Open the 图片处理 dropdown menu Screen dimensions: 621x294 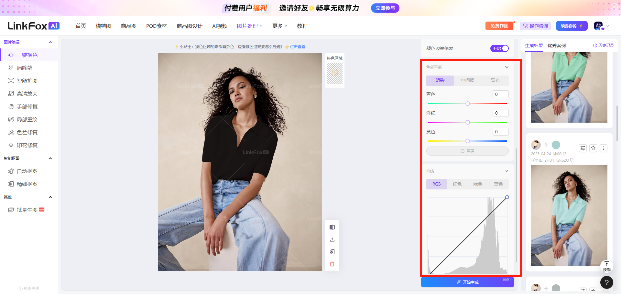click(x=250, y=26)
